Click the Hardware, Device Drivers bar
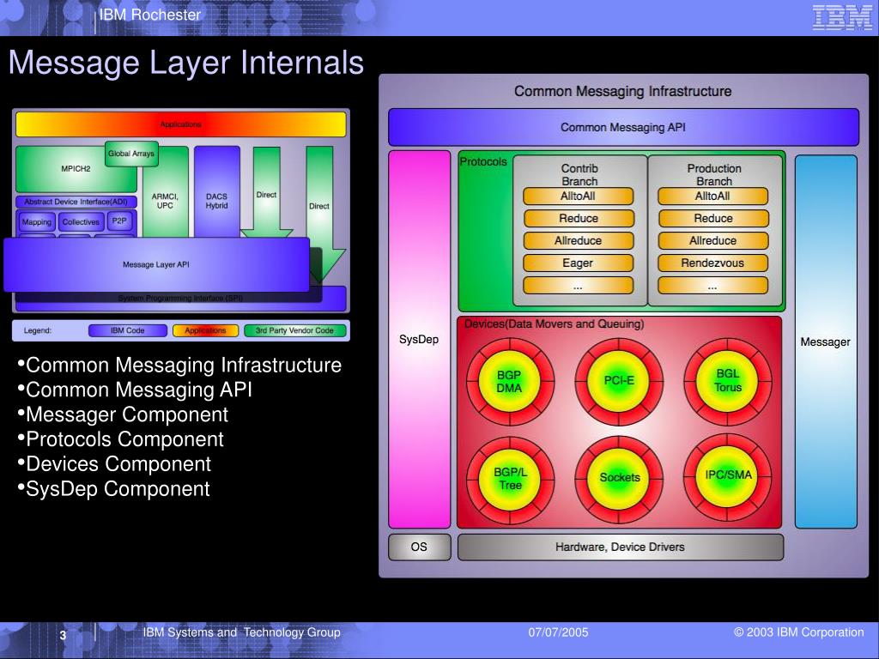Image resolution: width=879 pixels, height=659 pixels. (x=621, y=547)
